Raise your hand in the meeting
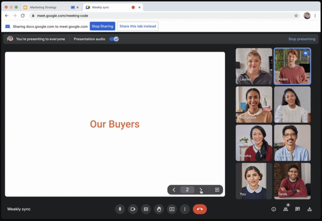This screenshot has height=221, width=322. coord(159,209)
